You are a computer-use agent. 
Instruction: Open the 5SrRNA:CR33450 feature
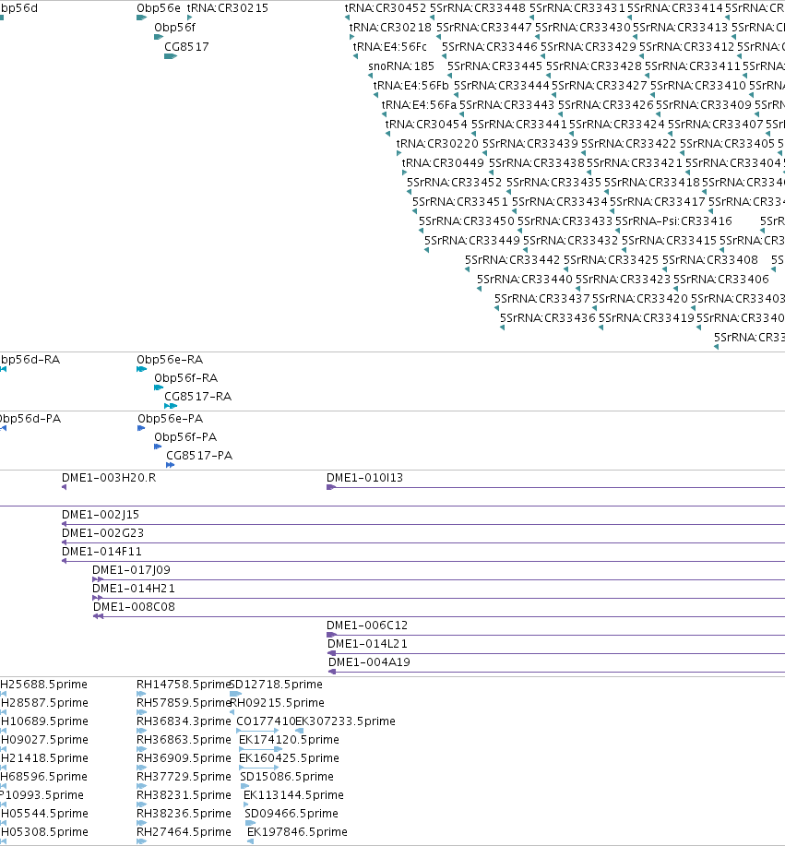pos(467,221)
